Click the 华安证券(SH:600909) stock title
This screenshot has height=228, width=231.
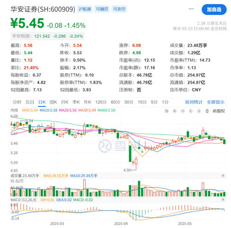[x=43, y=9]
